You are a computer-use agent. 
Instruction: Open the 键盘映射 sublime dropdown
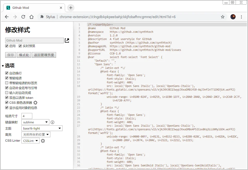35,122
